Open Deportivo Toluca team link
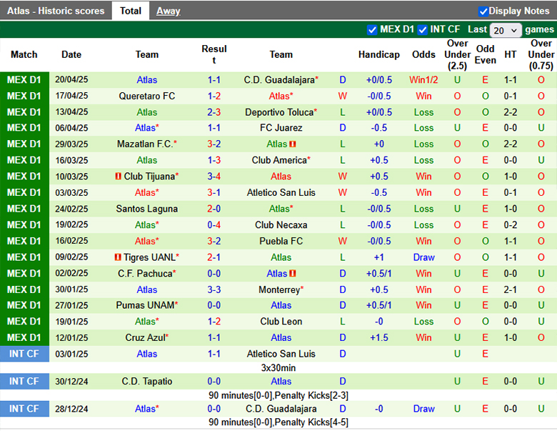557x431 pixels. tap(279, 112)
